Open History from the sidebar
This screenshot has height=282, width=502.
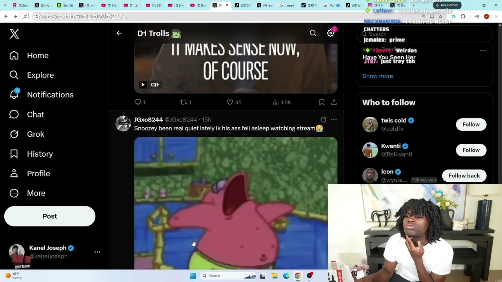pos(31,154)
